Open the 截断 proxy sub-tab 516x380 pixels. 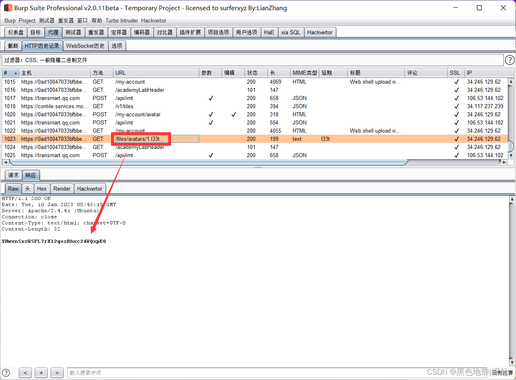13,46
